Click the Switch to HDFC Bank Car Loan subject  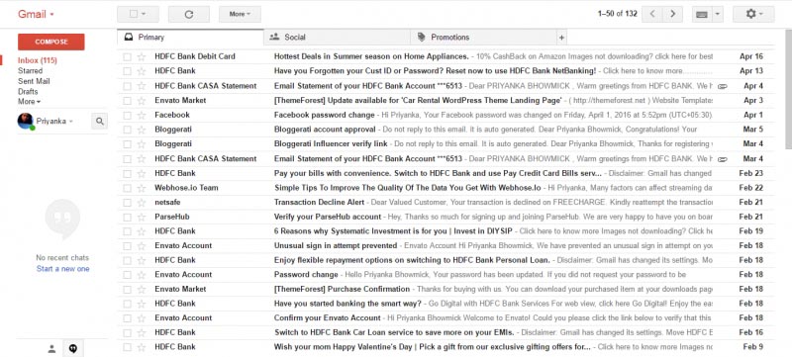tap(394, 333)
